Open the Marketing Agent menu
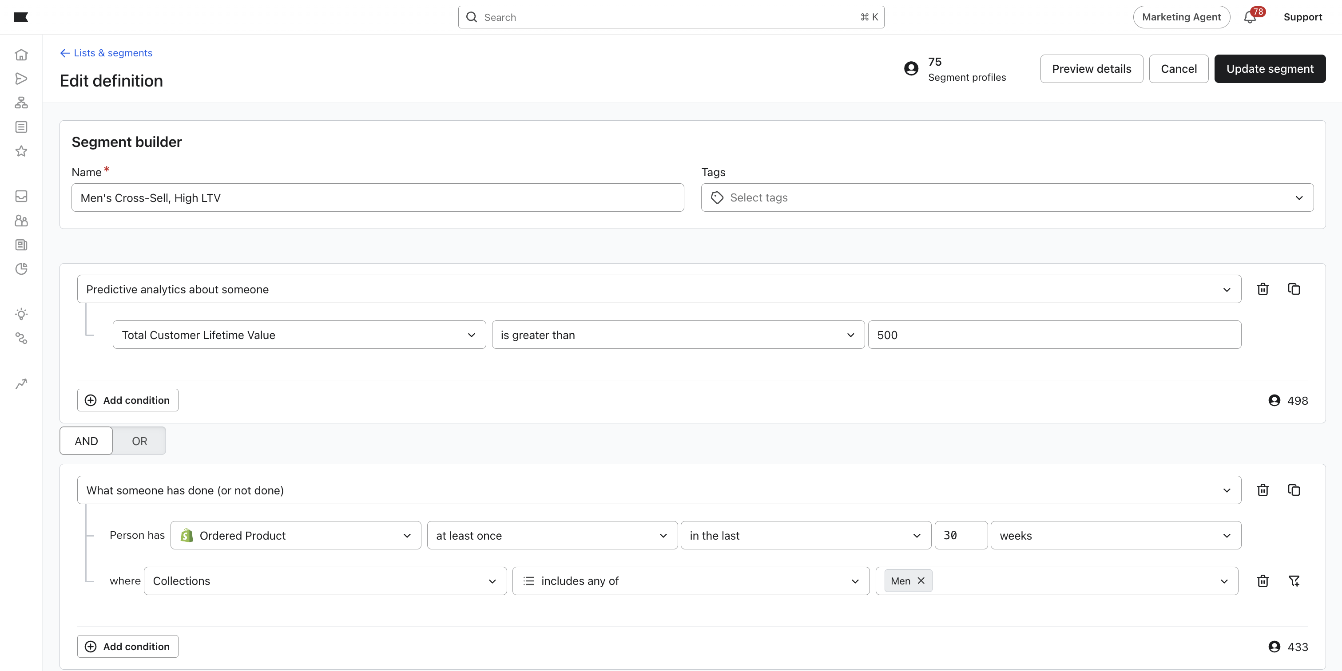The height and width of the screenshot is (671, 1342). 1181,17
